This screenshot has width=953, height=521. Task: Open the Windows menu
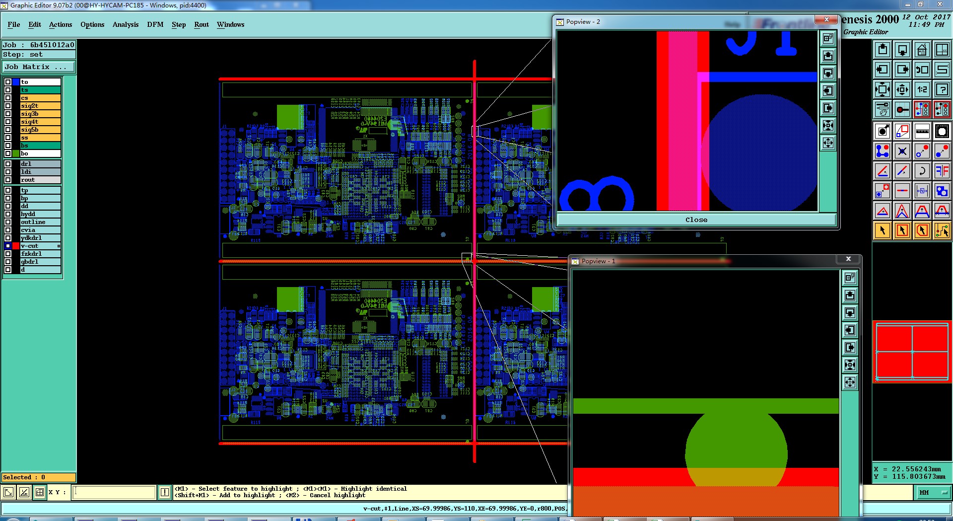tap(230, 24)
